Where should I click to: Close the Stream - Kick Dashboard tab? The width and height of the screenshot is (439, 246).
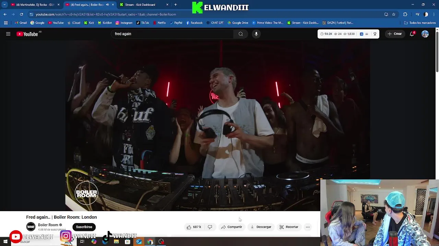click(x=167, y=5)
